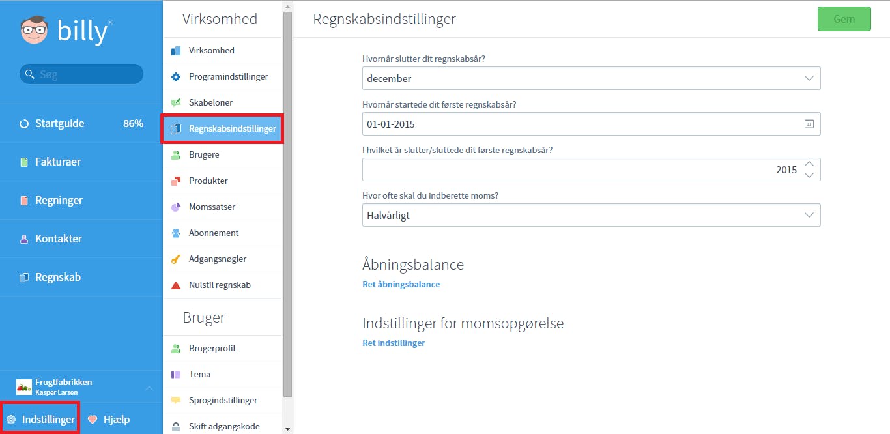Click the Ret indstillinger link
Screen dimensions: 890x434
click(x=394, y=343)
